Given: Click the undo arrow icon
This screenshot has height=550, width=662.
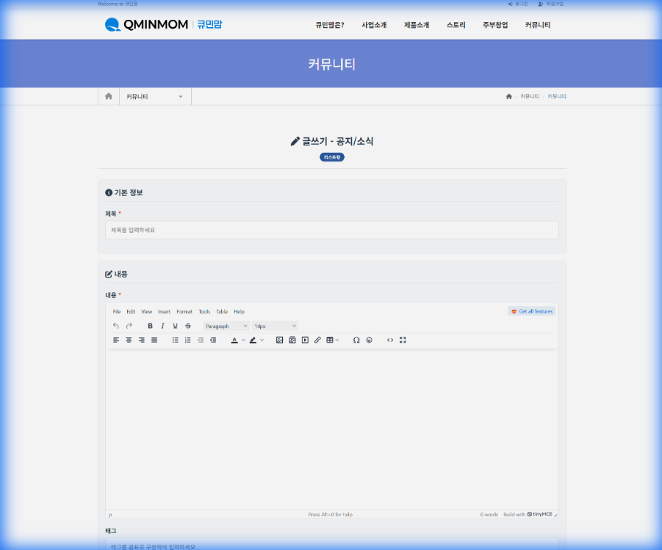Looking at the screenshot, I should (x=115, y=326).
